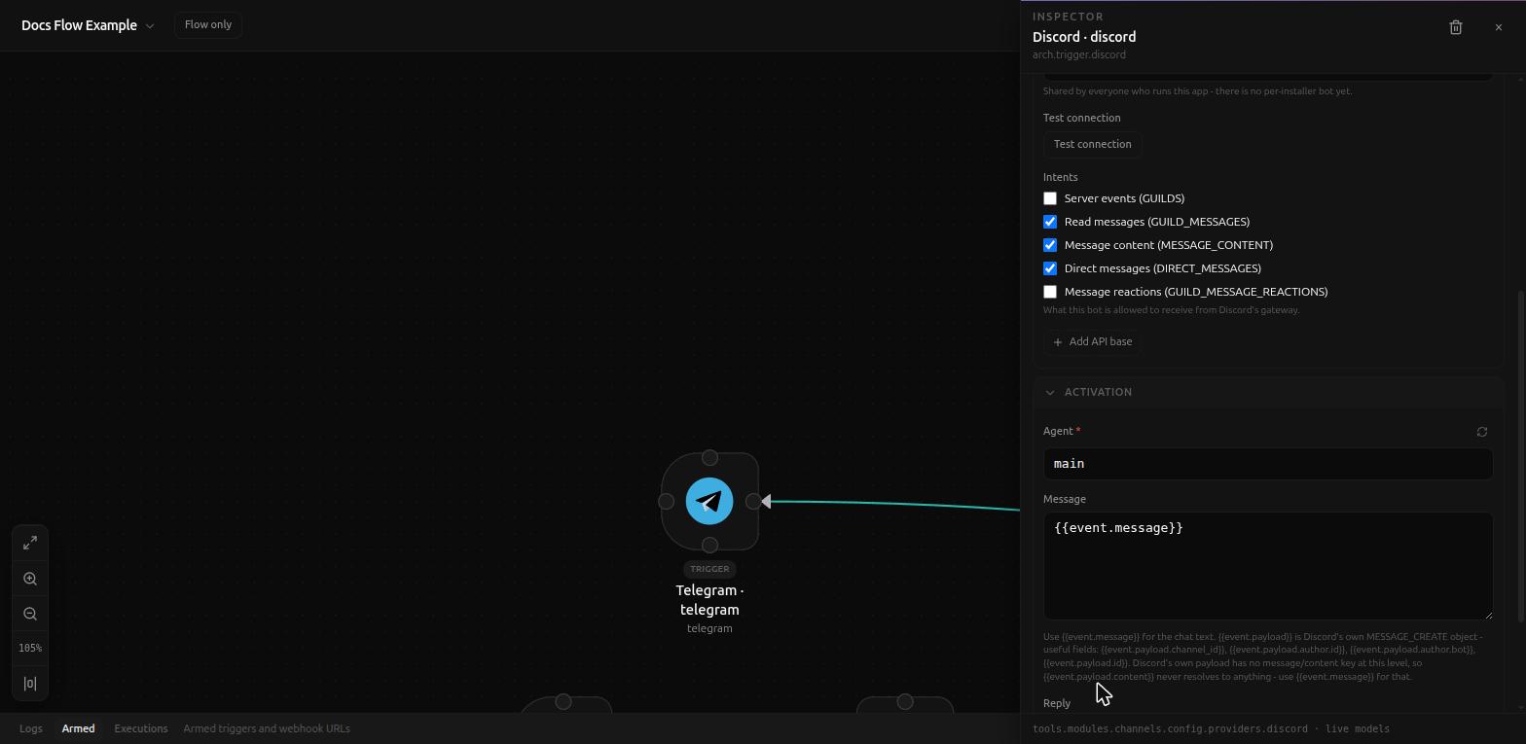Click the Telegram node's top connector handle

[709, 457]
